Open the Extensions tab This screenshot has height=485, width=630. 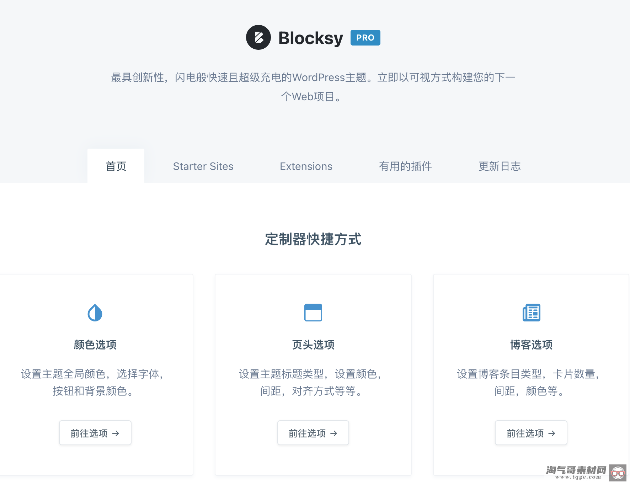(306, 166)
